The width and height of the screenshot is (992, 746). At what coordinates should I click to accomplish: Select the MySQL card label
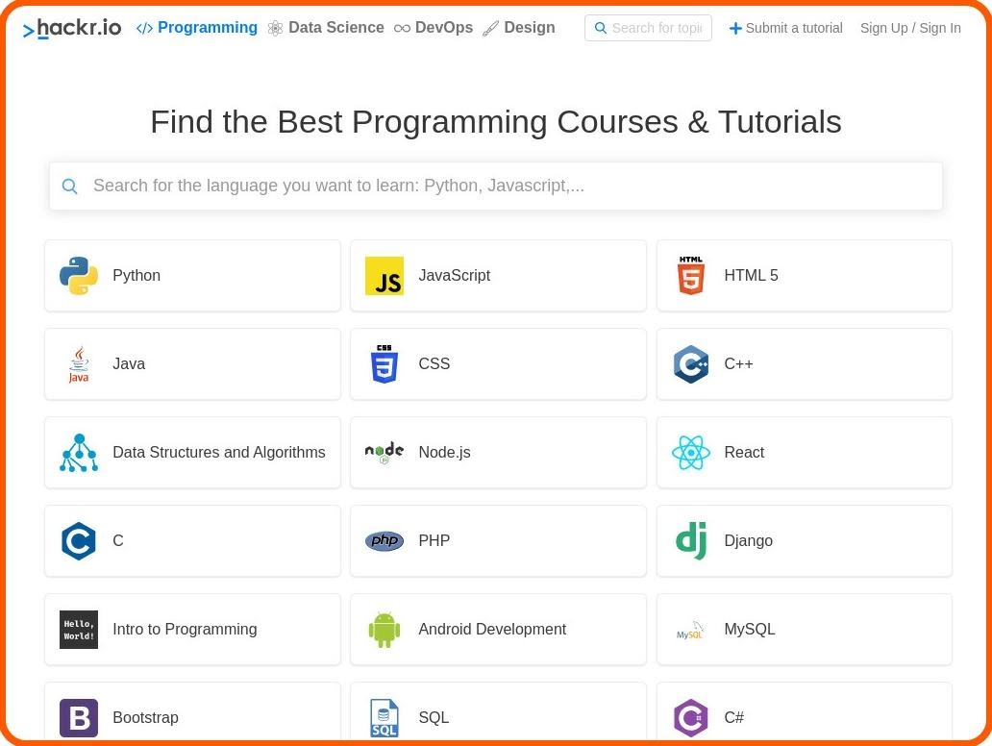pos(749,630)
